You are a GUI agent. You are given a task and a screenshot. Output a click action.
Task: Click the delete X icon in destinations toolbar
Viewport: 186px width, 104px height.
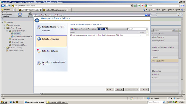[88, 29]
